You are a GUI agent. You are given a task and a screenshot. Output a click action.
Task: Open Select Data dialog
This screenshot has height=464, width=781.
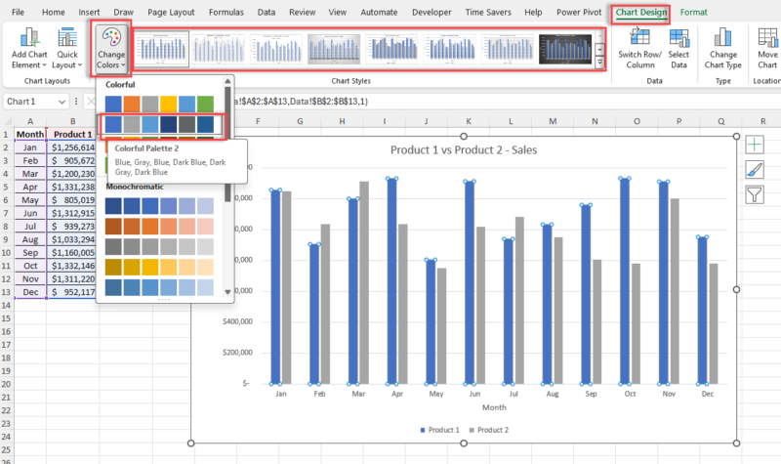[x=678, y=38]
